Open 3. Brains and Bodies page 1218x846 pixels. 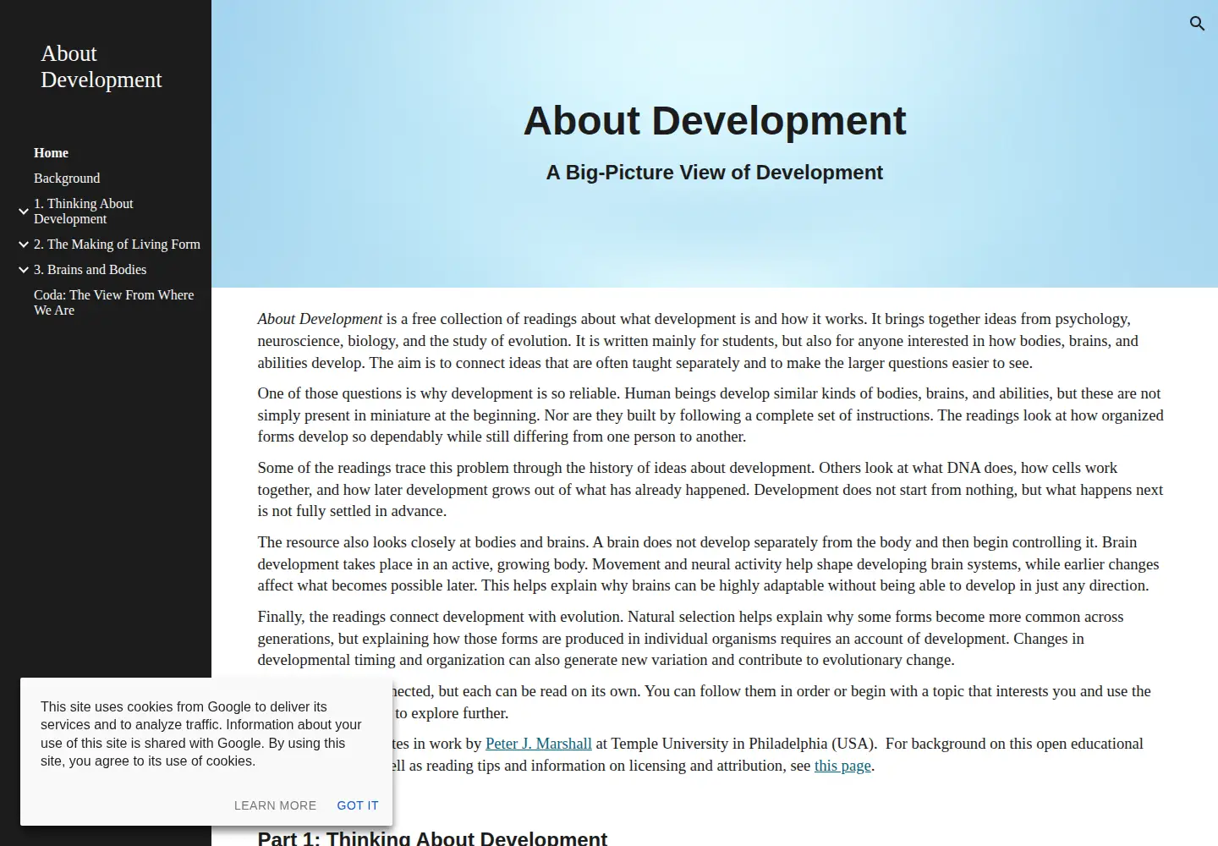coord(90,270)
